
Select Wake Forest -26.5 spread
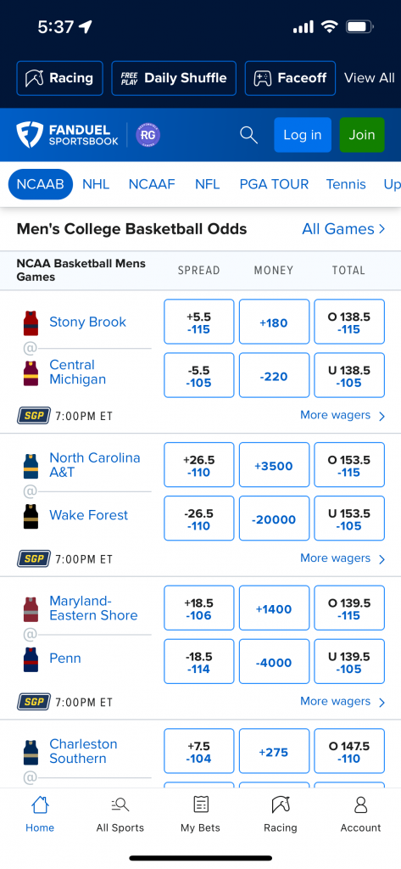click(x=199, y=519)
